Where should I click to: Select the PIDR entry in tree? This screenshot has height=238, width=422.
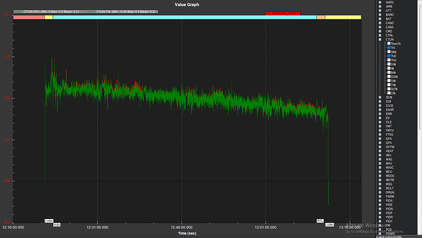tap(389, 217)
